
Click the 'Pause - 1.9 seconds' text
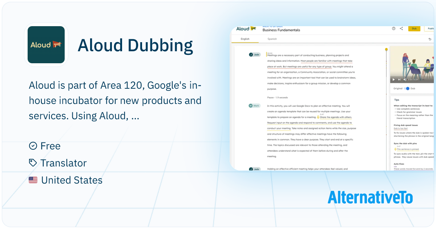coord(278,97)
